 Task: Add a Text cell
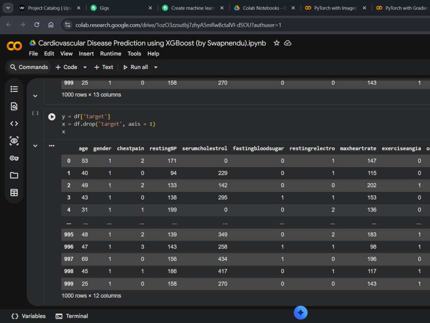(104, 67)
